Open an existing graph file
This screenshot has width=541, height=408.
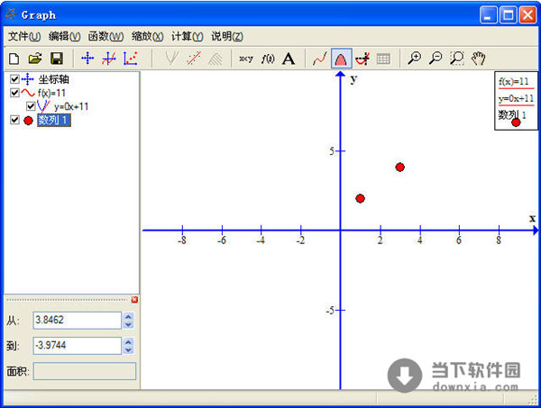pos(35,59)
